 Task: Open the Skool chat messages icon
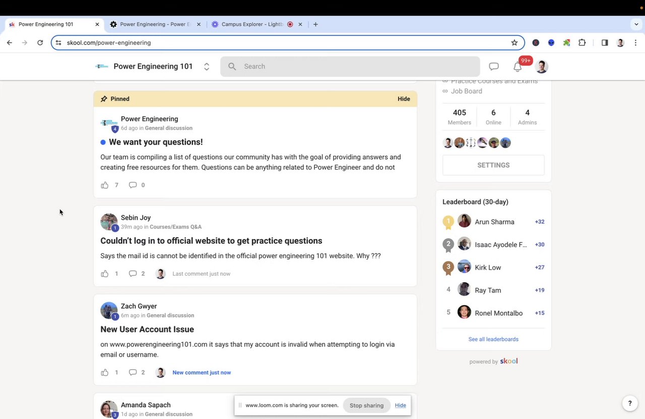click(x=494, y=67)
